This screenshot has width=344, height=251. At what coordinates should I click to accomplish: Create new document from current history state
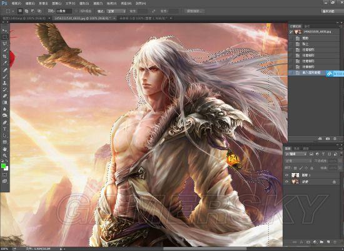320,139
